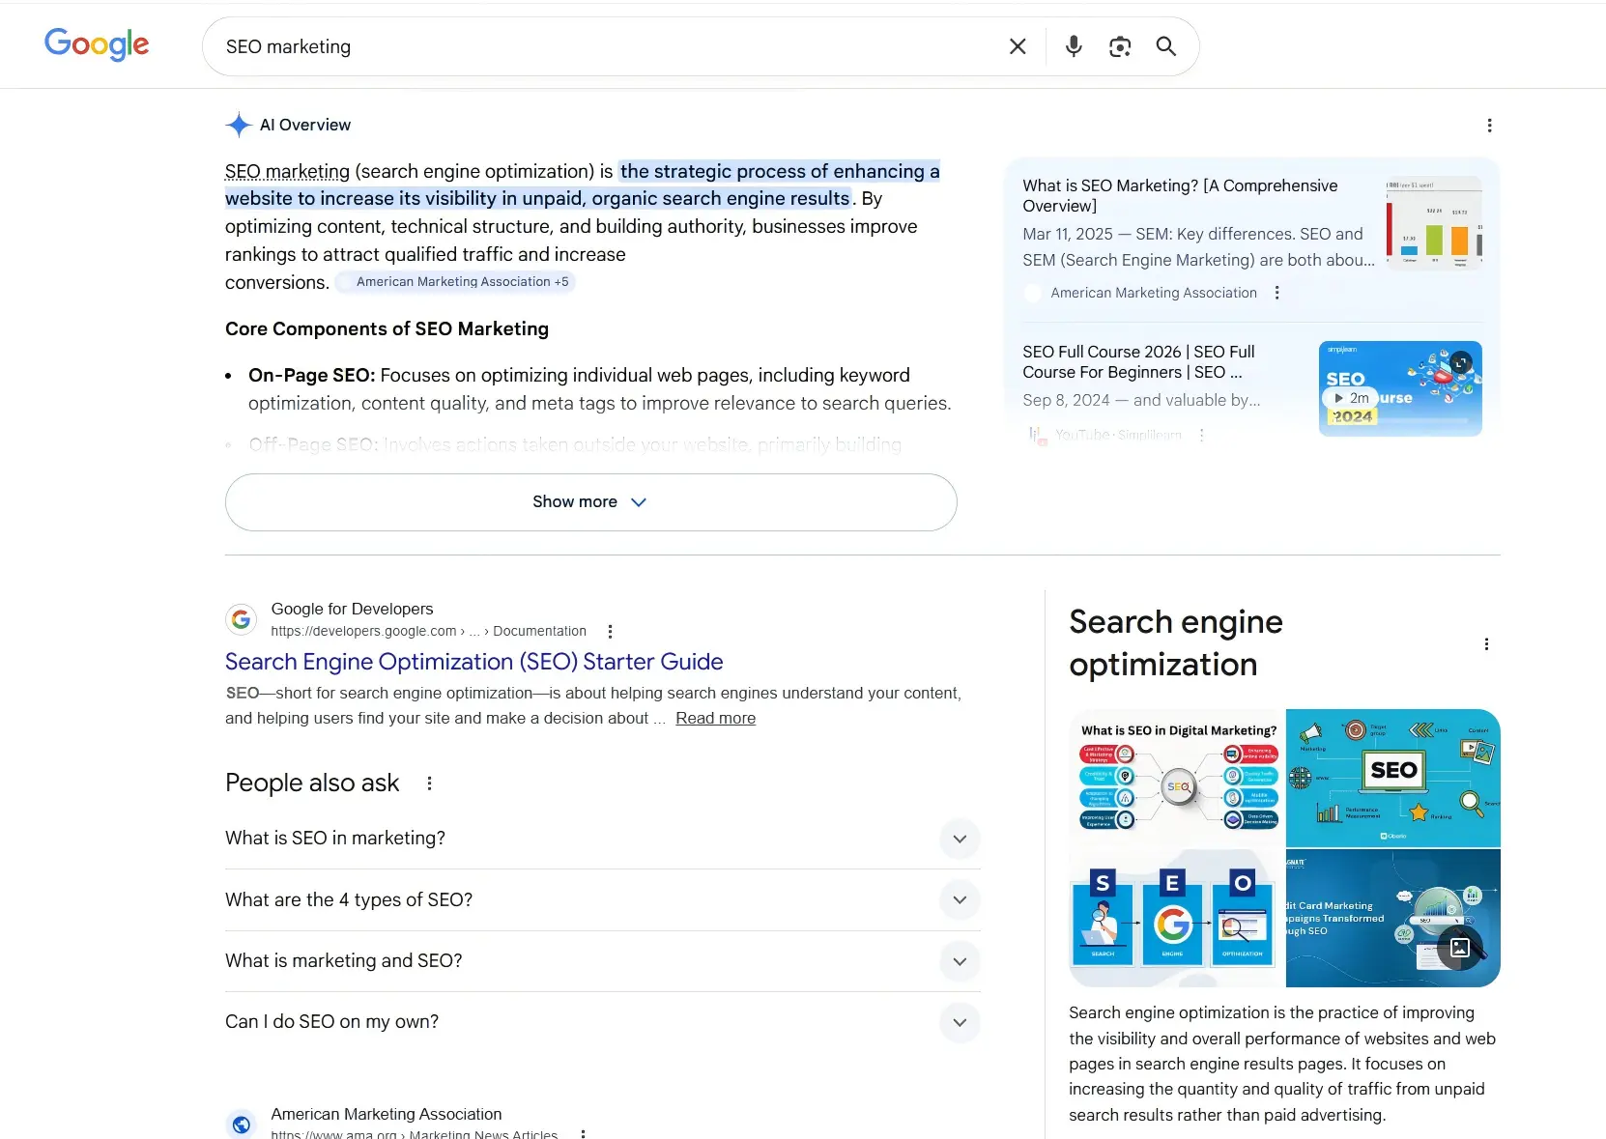Open three-dot menu beside ama.org result URL

[x=583, y=1134]
